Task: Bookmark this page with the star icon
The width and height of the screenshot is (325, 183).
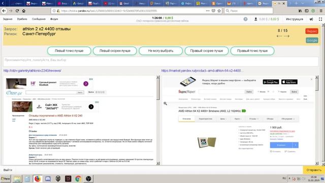Action: point(219,11)
